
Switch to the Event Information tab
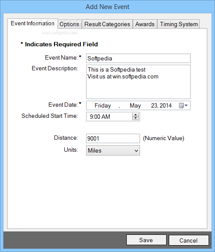point(33,24)
